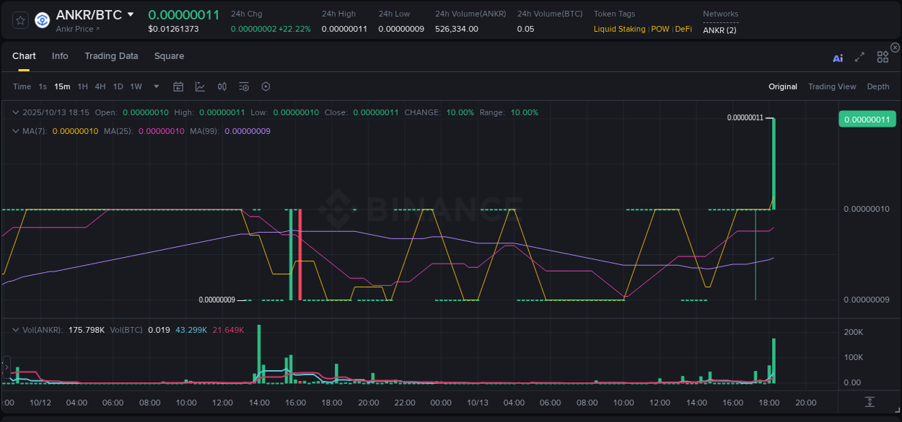This screenshot has width=902, height=422.
Task: Open the extra timeframes dropdown arrow
Action: [155, 86]
